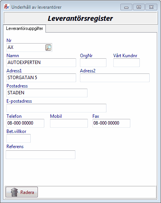Click the Vårt Kundnr input box
This screenshot has height=203, width=161.
pos(127,62)
